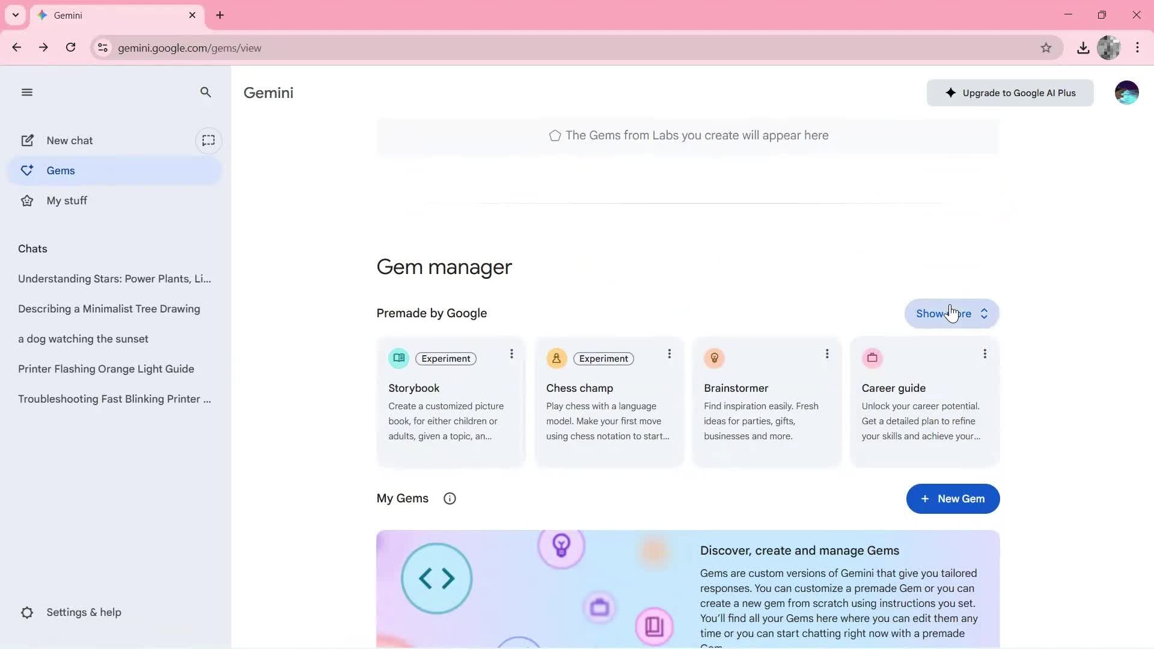Click the browser address bar URL

pyautogui.click(x=189, y=48)
